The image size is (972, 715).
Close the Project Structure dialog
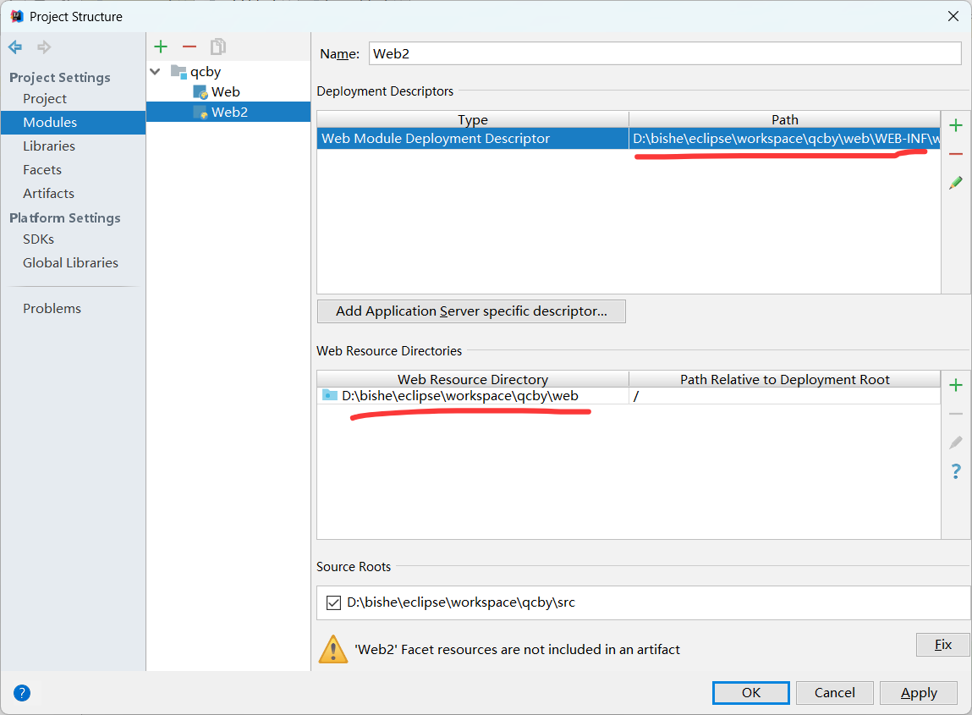click(x=953, y=16)
